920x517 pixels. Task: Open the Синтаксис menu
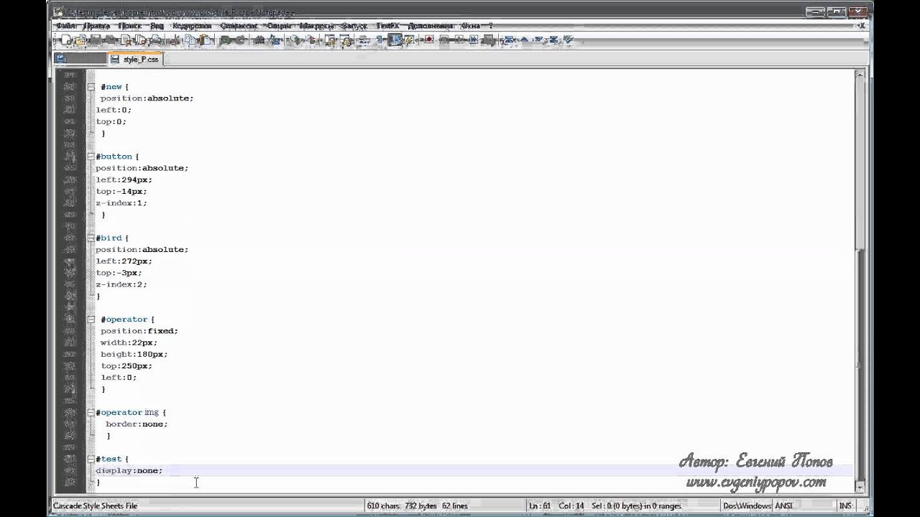coord(239,26)
